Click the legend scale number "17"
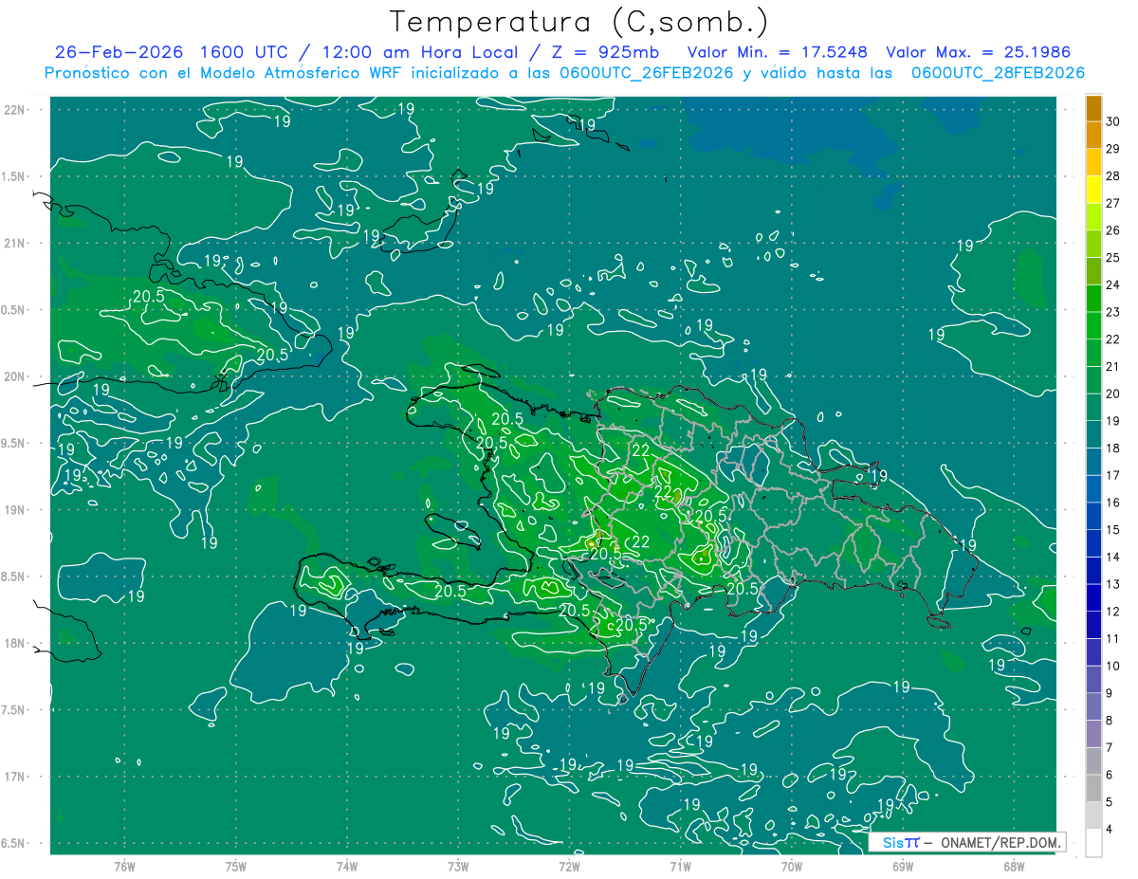1138x879 pixels. point(1113,475)
